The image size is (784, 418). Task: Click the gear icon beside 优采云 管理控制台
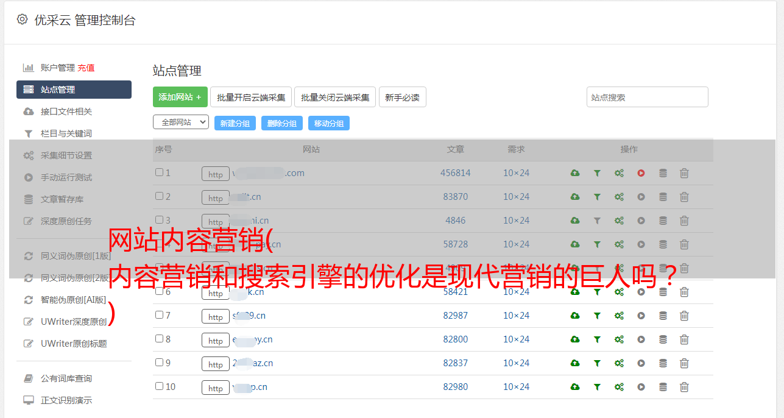coord(22,19)
